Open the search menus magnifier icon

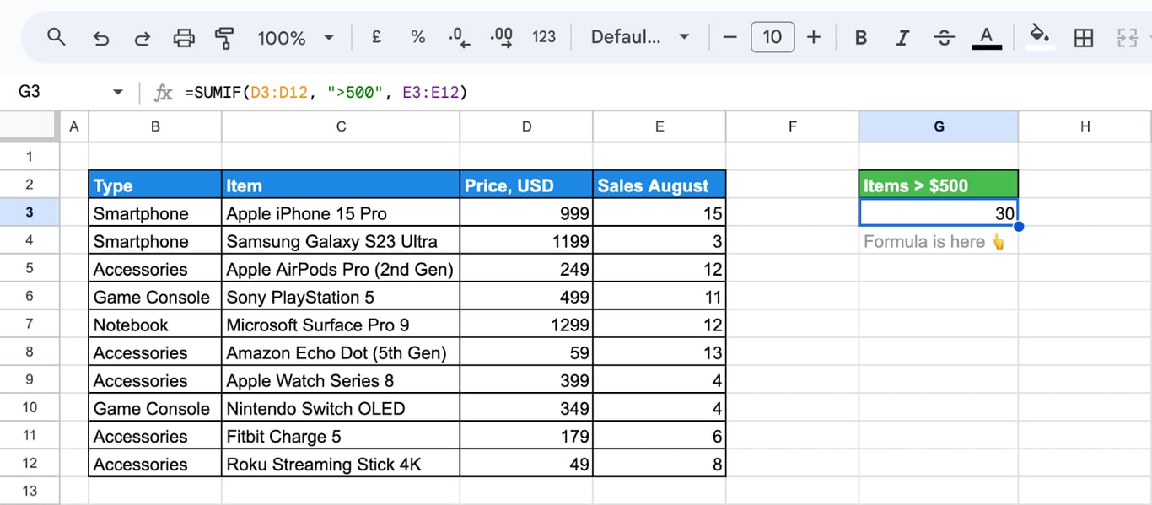(x=57, y=37)
